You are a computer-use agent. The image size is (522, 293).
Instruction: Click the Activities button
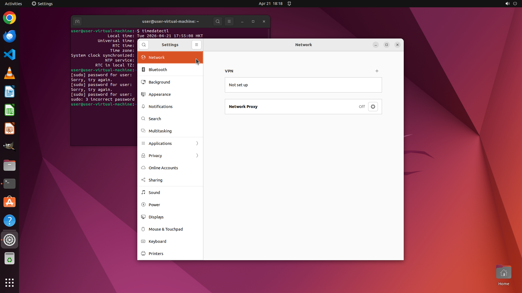[13, 4]
